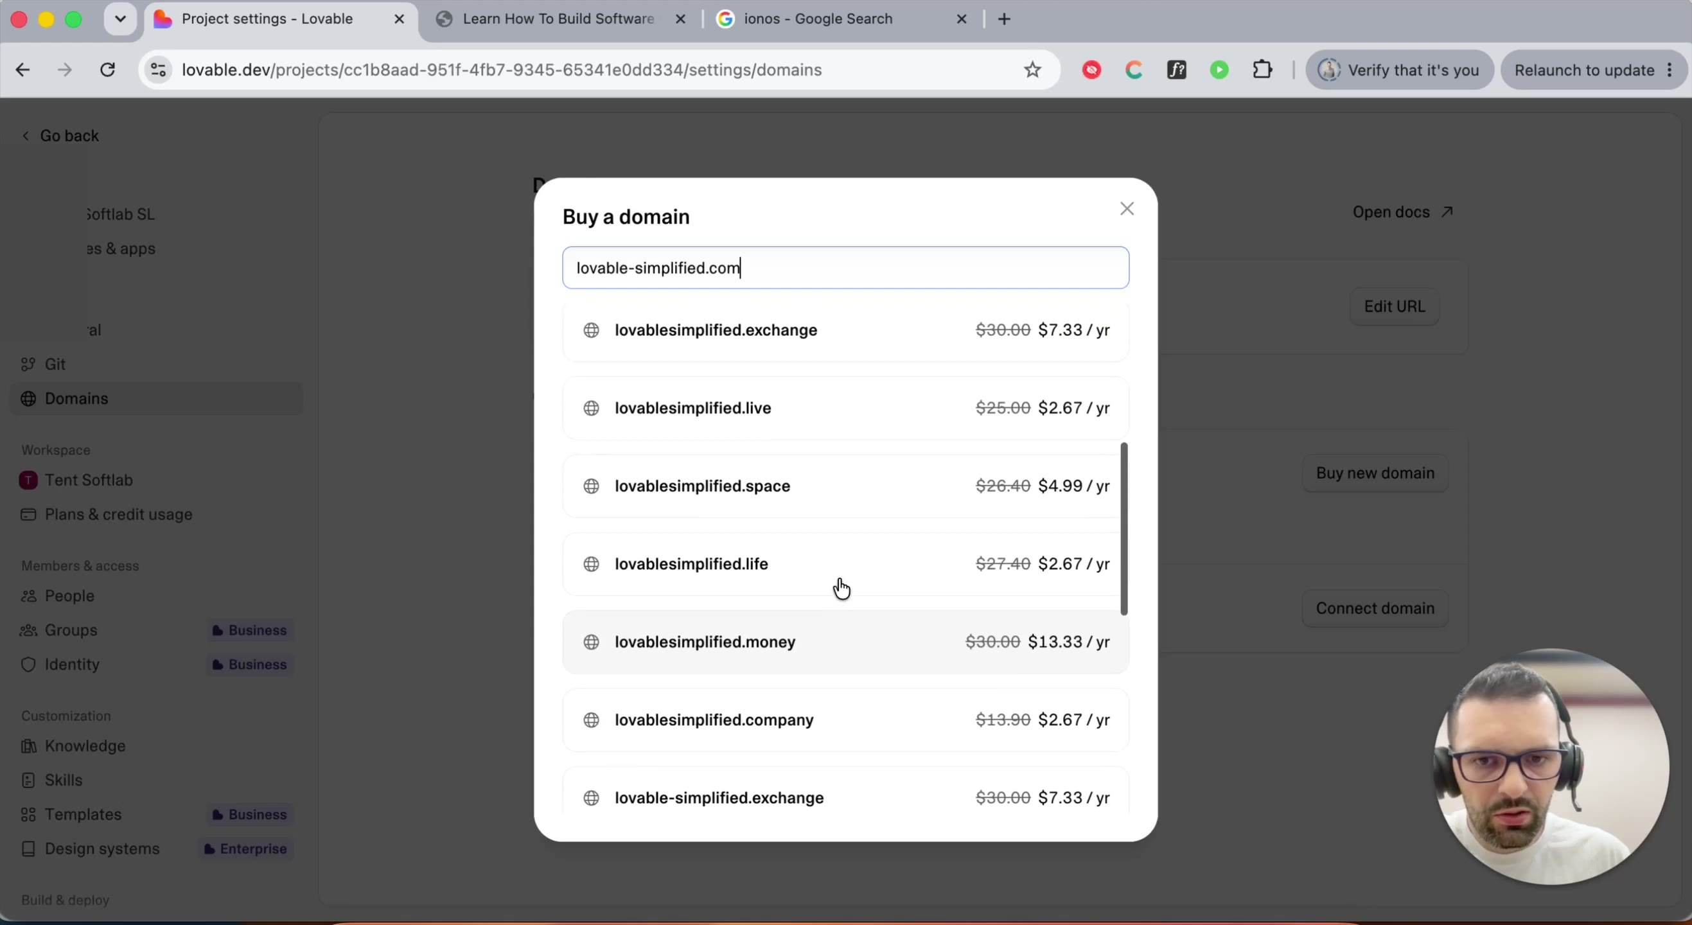The image size is (1692, 925).
Task: Click $13.33 / yr price for .money
Action: coord(1069,642)
